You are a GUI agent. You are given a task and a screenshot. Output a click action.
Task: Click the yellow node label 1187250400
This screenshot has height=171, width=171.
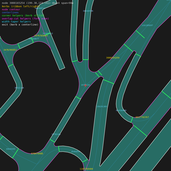(x=86, y=169)
